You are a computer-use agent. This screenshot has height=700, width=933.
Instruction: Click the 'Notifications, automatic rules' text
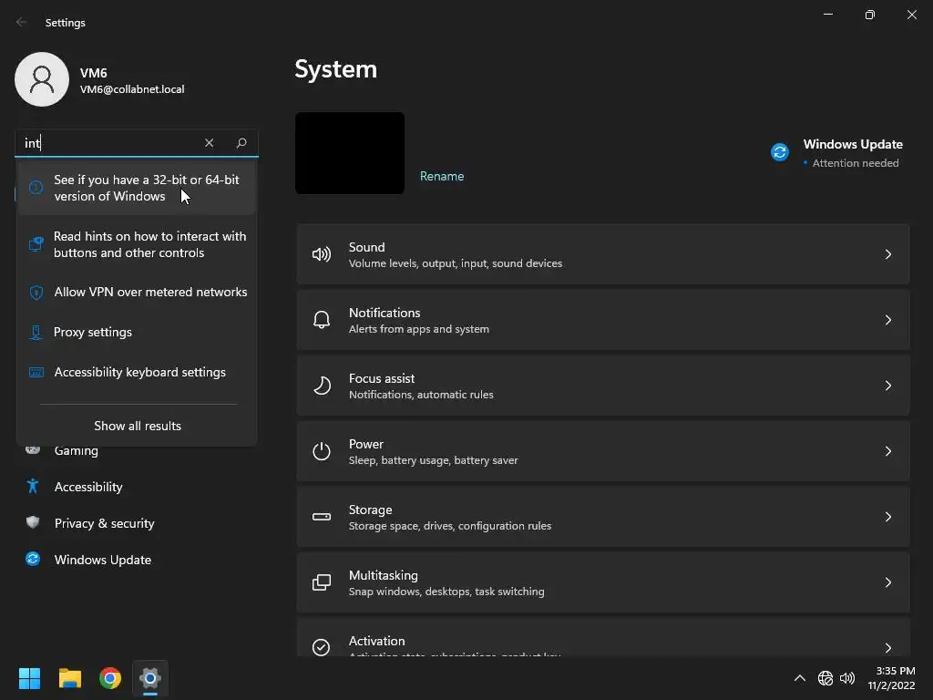pyautogui.click(x=421, y=395)
